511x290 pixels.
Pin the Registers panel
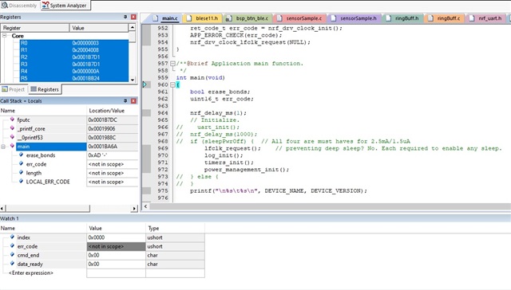pyautogui.click(x=125, y=17)
